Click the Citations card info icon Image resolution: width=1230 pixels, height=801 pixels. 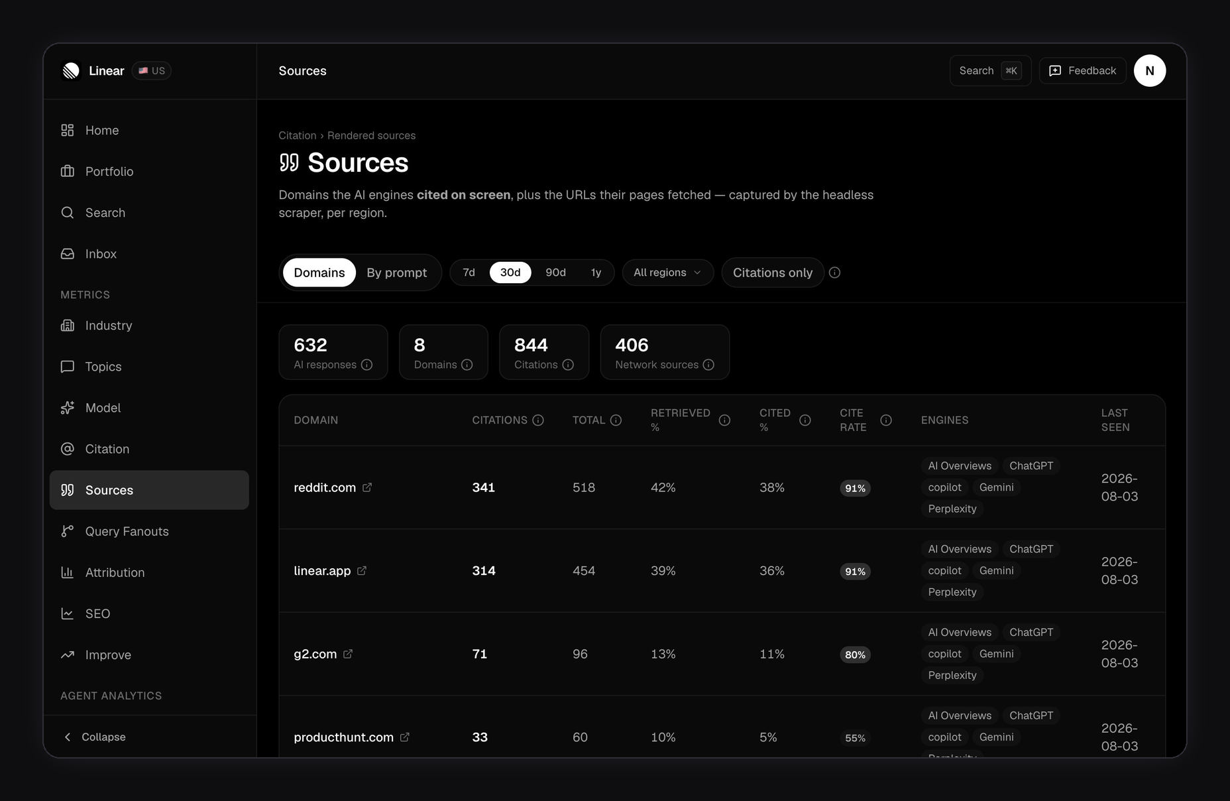coord(568,365)
